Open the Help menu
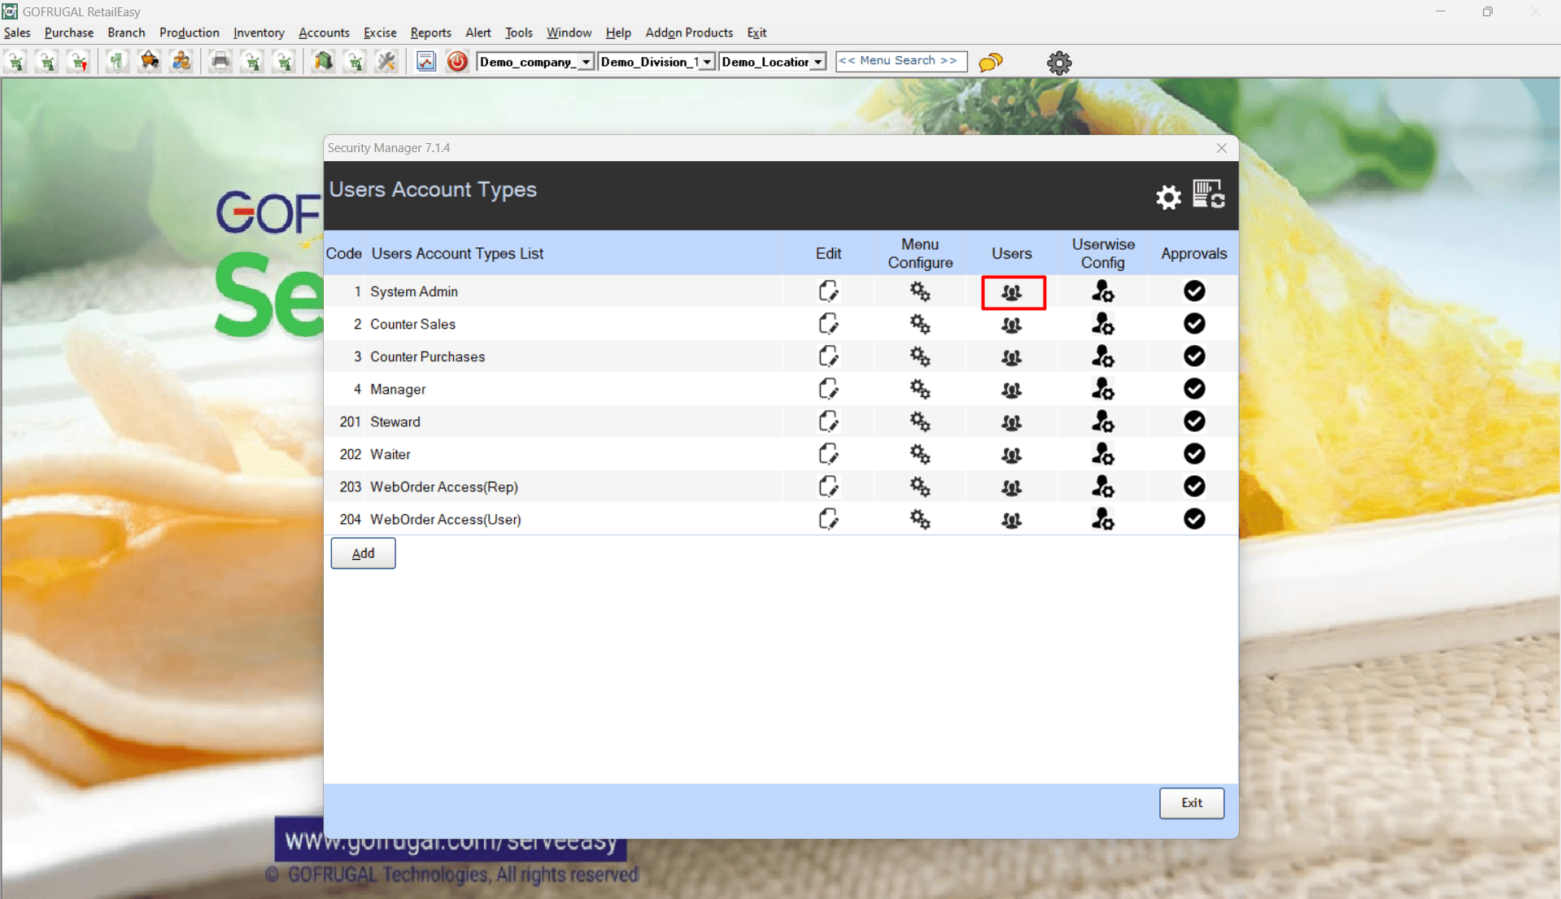The image size is (1561, 899). (618, 33)
